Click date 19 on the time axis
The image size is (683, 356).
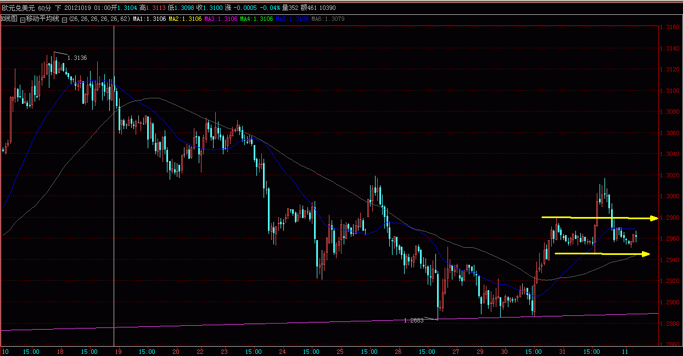point(117,351)
